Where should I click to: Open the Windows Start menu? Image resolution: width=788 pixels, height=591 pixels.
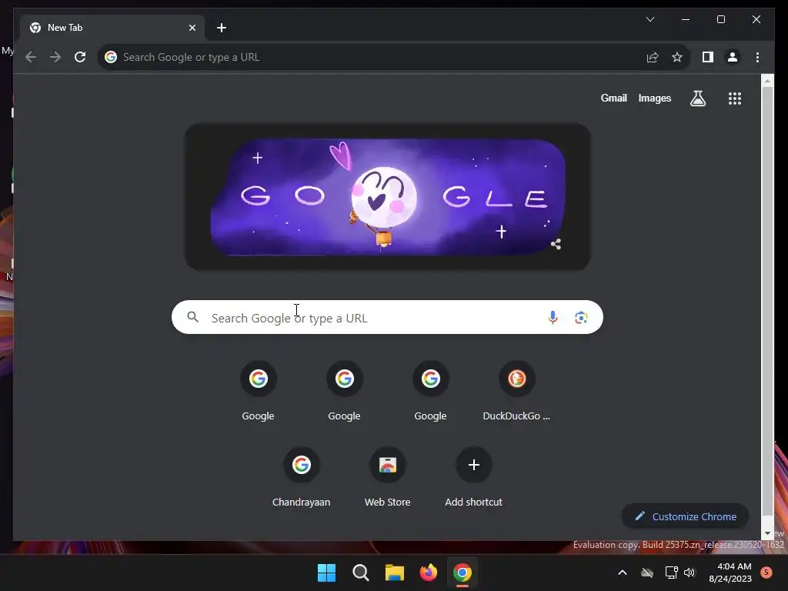326,573
